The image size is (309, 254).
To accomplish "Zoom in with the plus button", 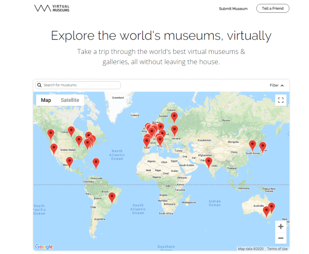I will point(281,226).
